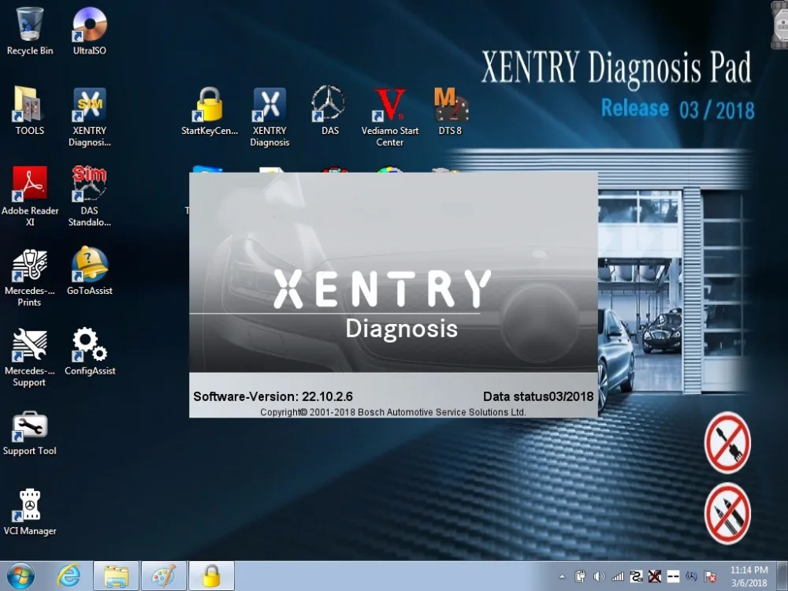This screenshot has width=788, height=591.
Task: Select the GoToAssist bell icon
Action: 90,271
